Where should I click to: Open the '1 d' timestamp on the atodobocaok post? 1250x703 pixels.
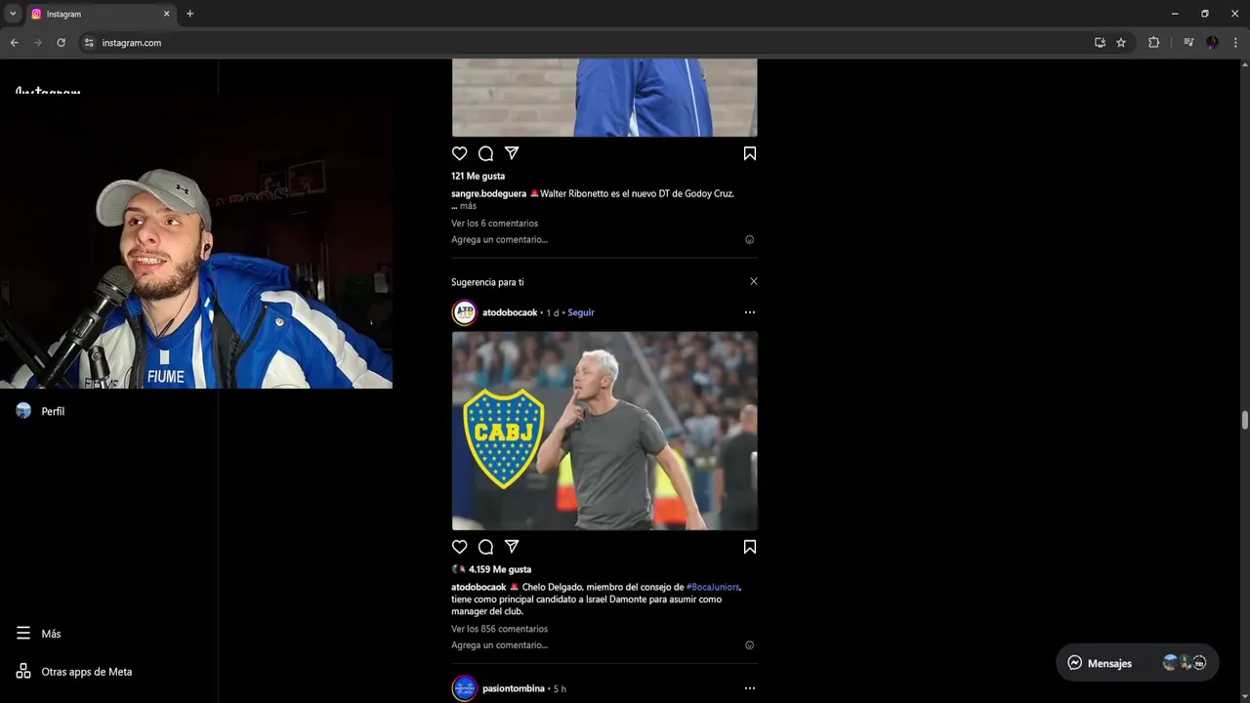(553, 312)
